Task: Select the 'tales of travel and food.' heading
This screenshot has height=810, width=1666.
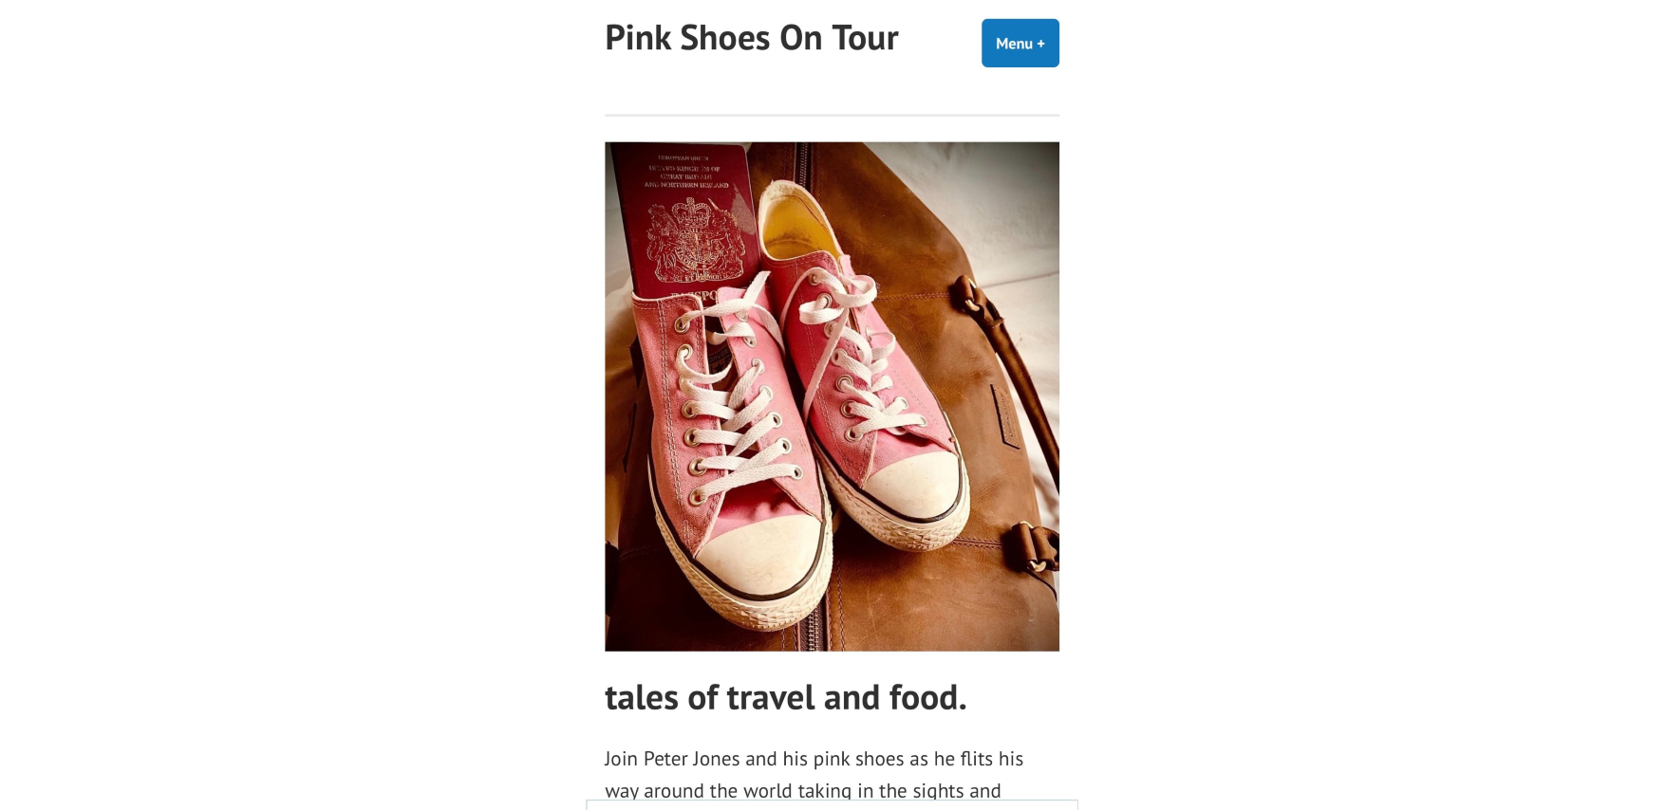Action: coord(785,697)
